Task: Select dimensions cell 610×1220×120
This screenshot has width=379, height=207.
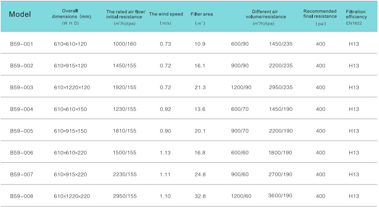Action: pos(72,88)
